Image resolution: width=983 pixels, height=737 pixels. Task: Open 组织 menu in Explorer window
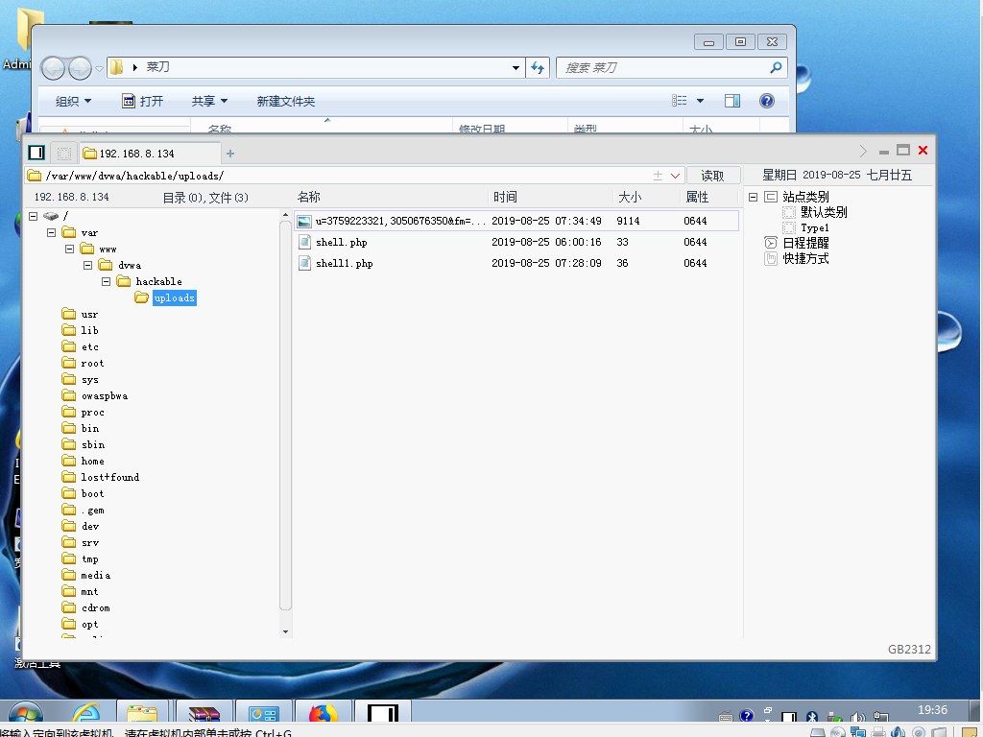coord(73,101)
